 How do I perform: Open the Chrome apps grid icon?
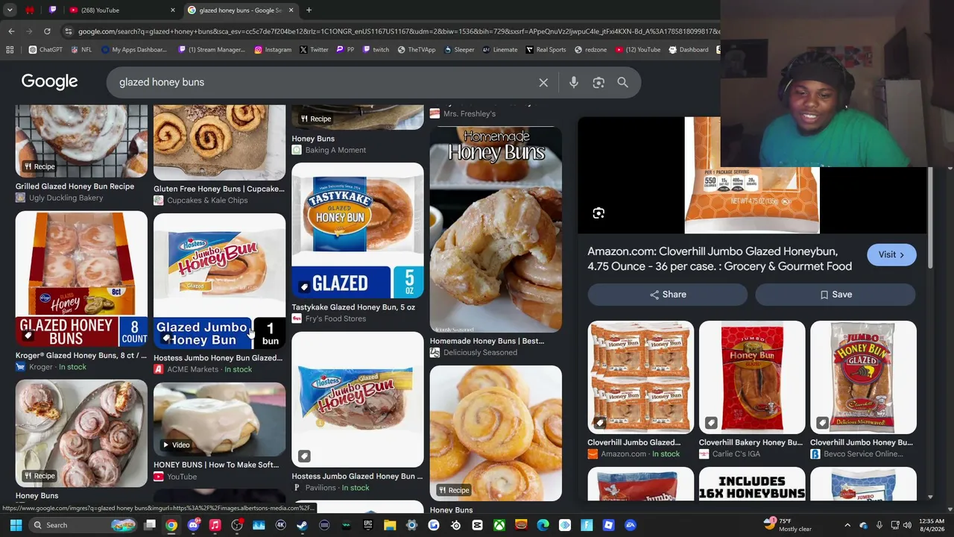coord(10,50)
